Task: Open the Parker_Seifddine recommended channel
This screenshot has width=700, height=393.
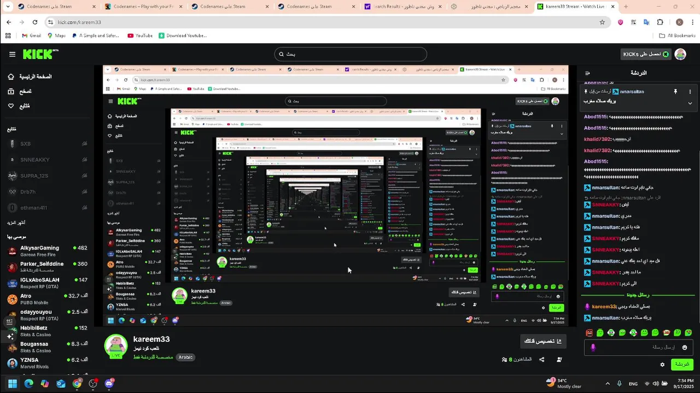Action: pyautogui.click(x=46, y=267)
